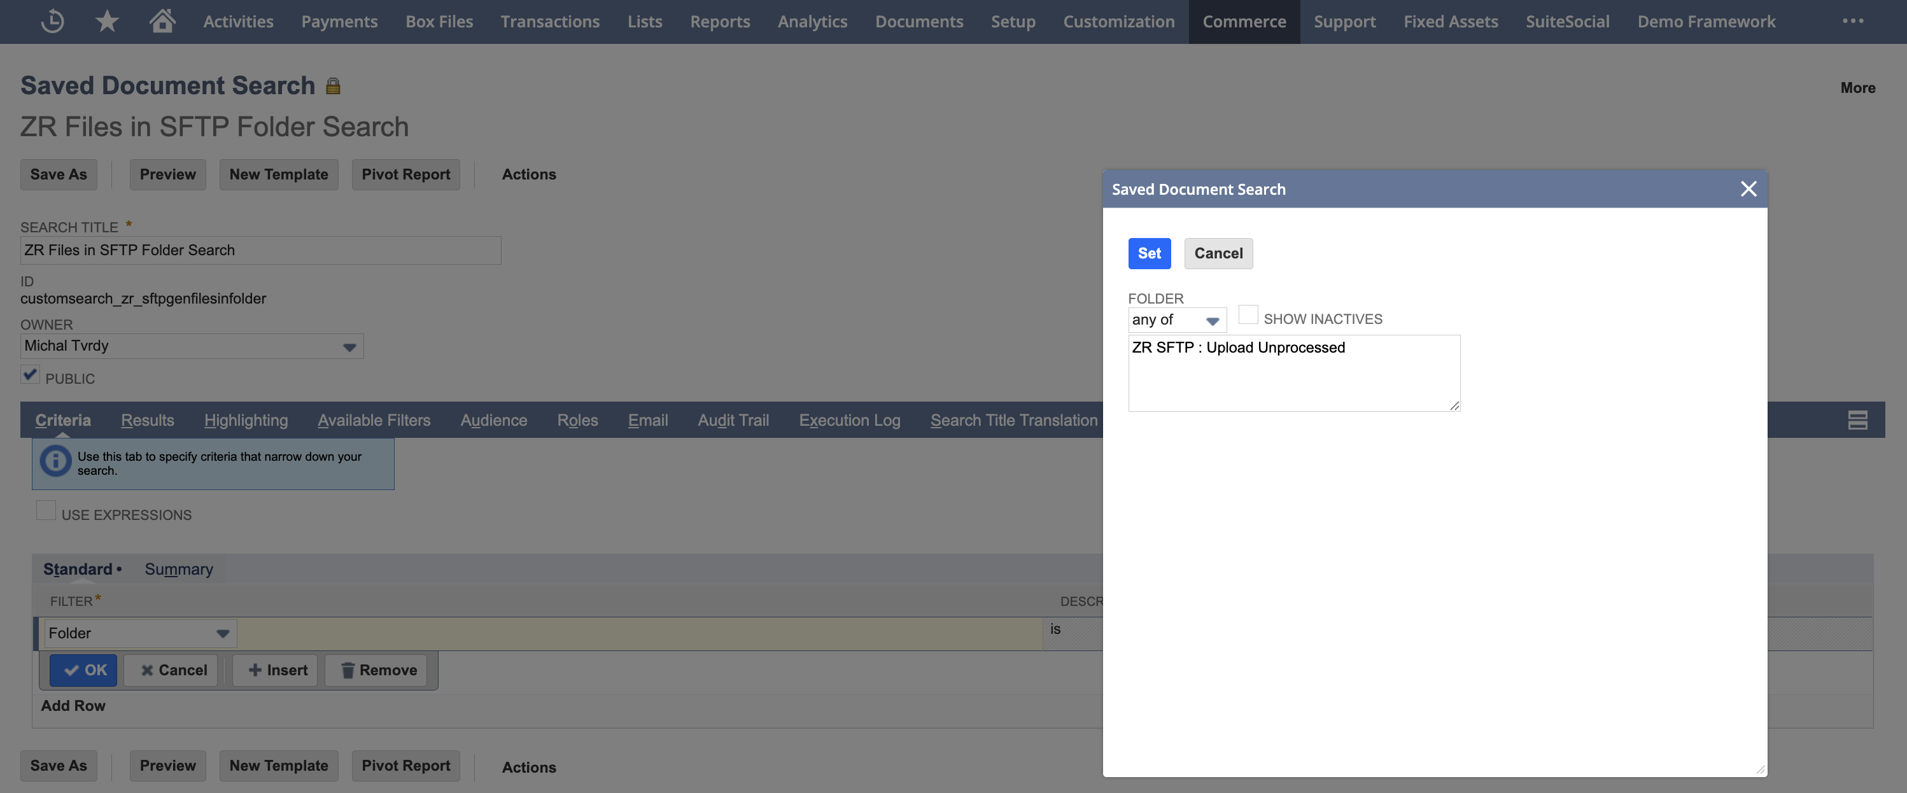Open the overflow menu three dots
Screen dimensions: 1907x793
1853,21
